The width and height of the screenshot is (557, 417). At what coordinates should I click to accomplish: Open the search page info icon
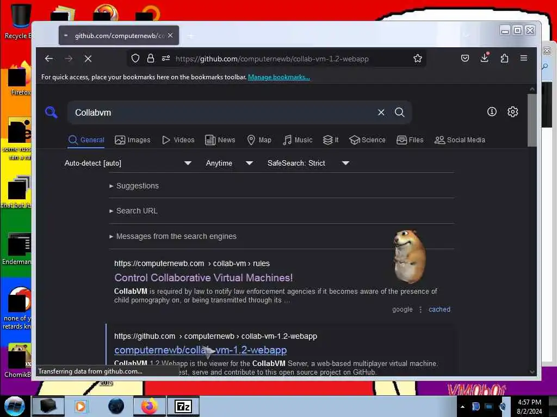492,112
